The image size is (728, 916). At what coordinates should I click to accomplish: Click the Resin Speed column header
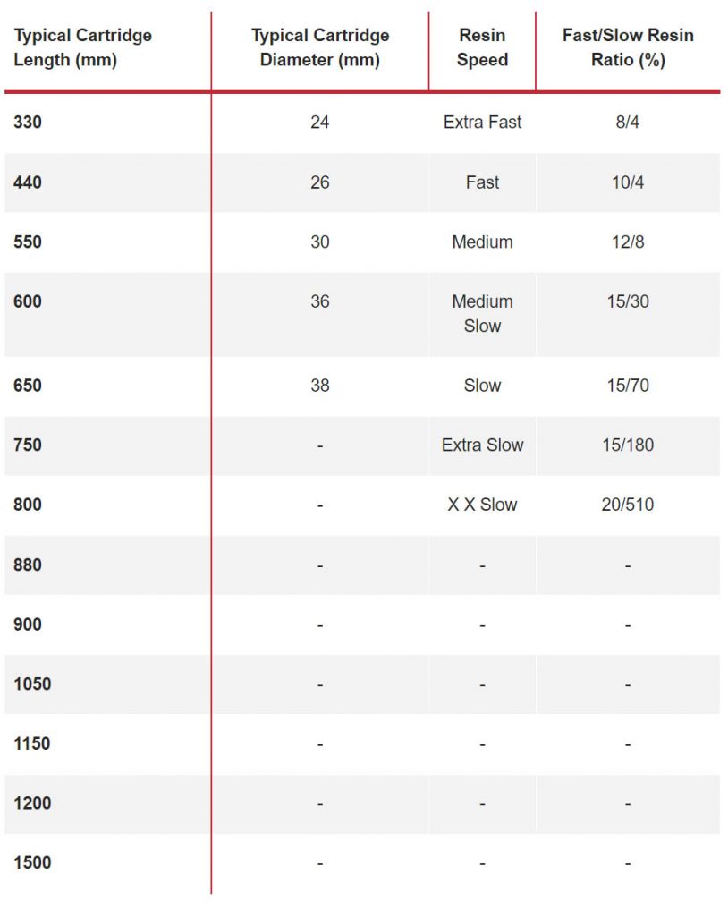pyautogui.click(x=482, y=48)
